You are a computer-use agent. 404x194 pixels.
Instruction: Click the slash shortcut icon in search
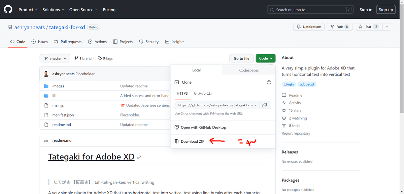tap(349, 10)
